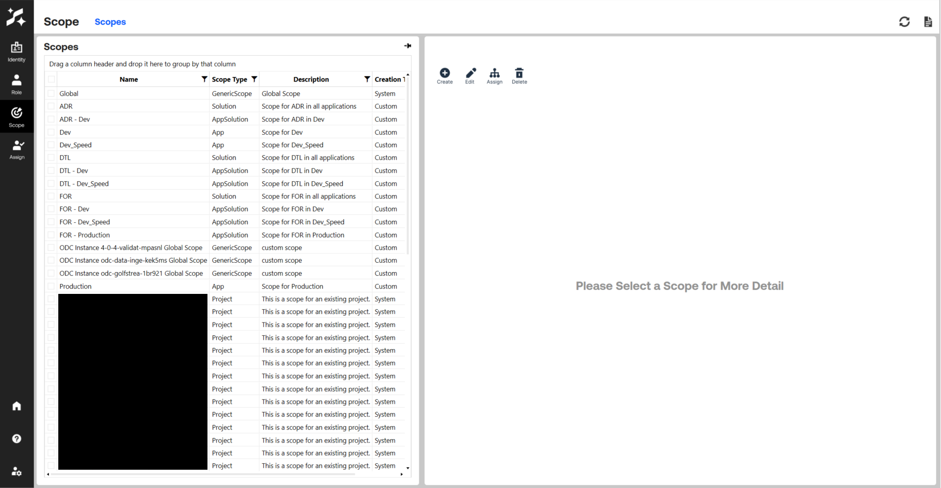Screen dimensions: 941x488
Task: Click the refresh icon at top right
Action: [904, 22]
